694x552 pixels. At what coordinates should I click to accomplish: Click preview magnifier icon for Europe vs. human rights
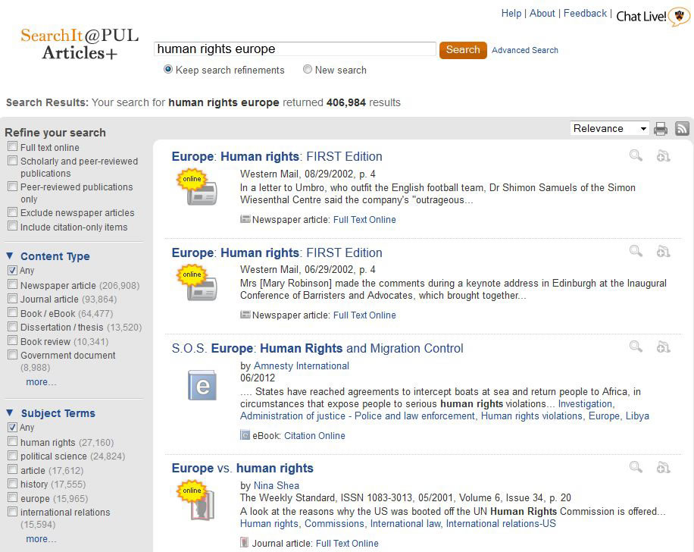pyautogui.click(x=636, y=467)
